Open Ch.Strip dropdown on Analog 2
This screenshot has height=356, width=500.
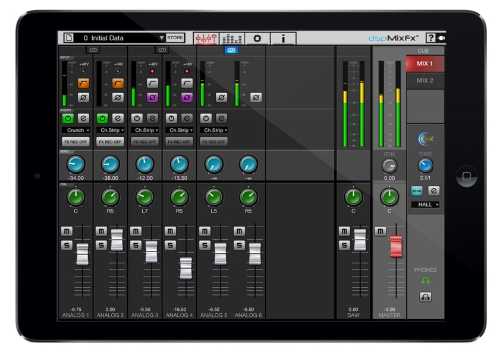pos(110,130)
